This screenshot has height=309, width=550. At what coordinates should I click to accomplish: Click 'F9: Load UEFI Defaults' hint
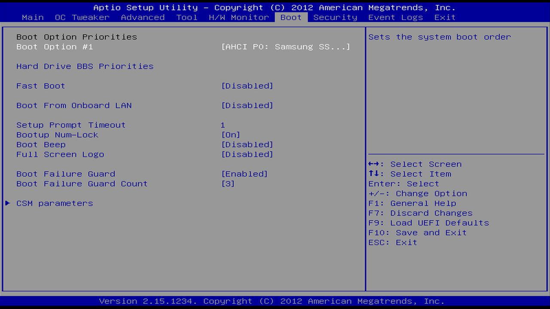click(429, 223)
